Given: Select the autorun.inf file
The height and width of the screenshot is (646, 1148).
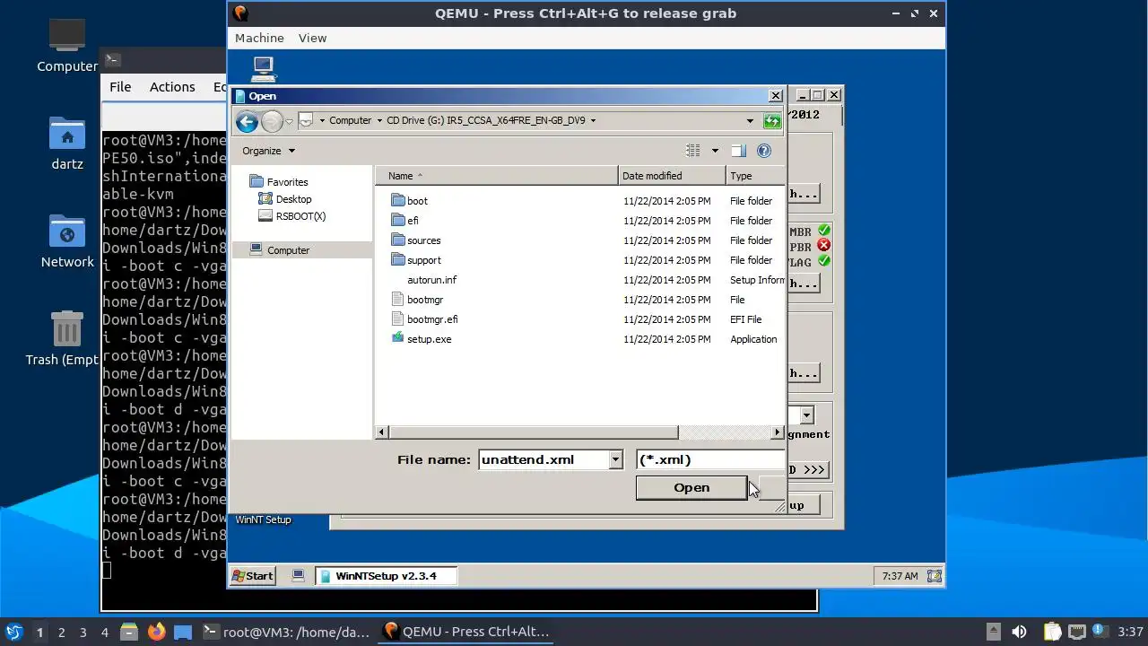Looking at the screenshot, I should pyautogui.click(x=431, y=280).
